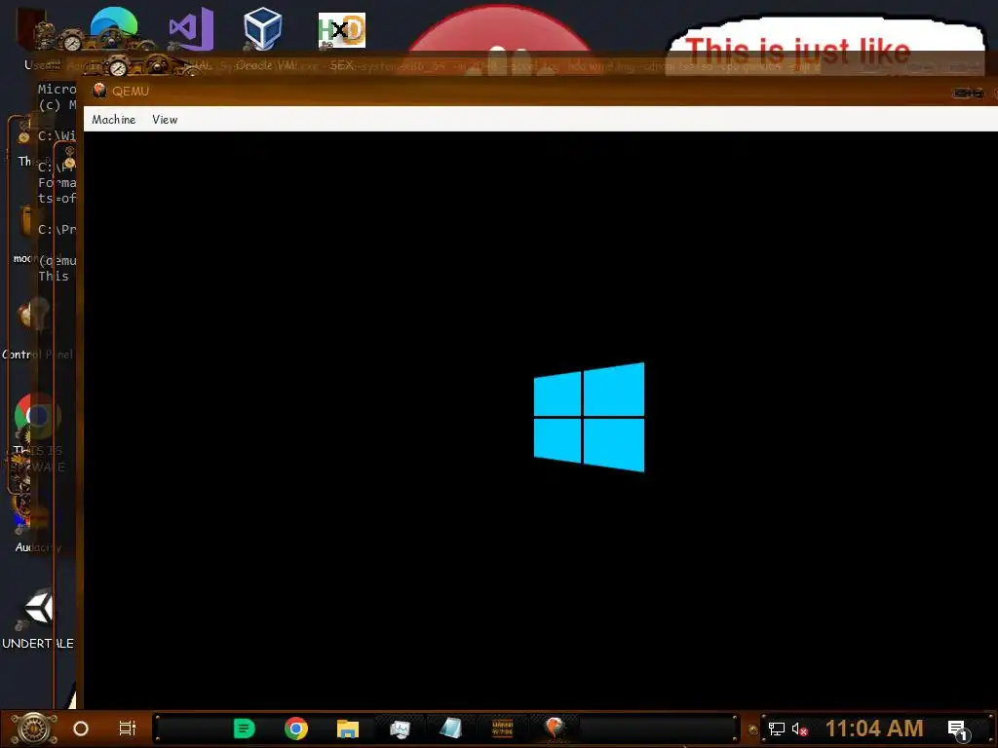The width and height of the screenshot is (998, 748).
Task: Click the QEMU title bar icon
Action: 99,91
